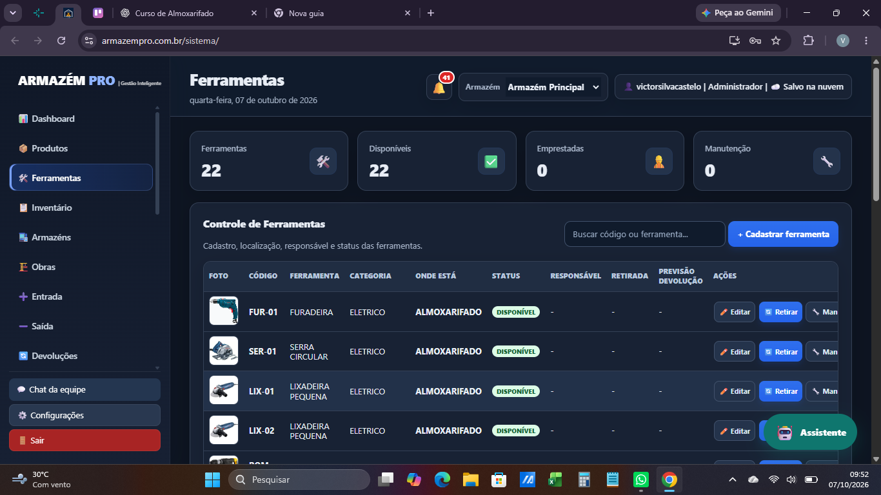Open the password manager key icon
Image resolution: width=881 pixels, height=495 pixels.
pos(755,41)
